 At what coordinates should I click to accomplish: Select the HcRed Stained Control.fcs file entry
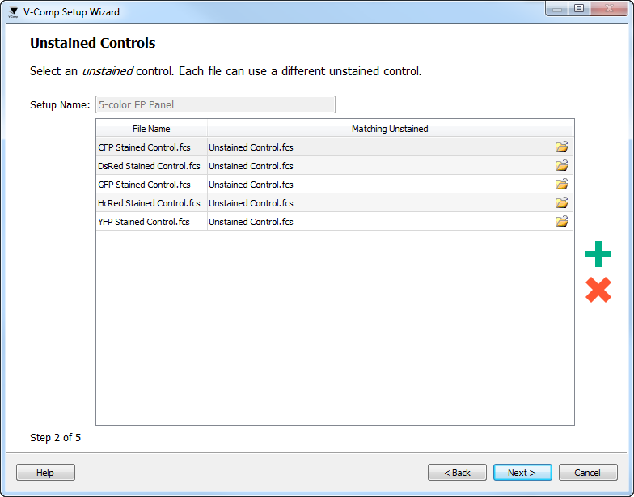coord(149,203)
